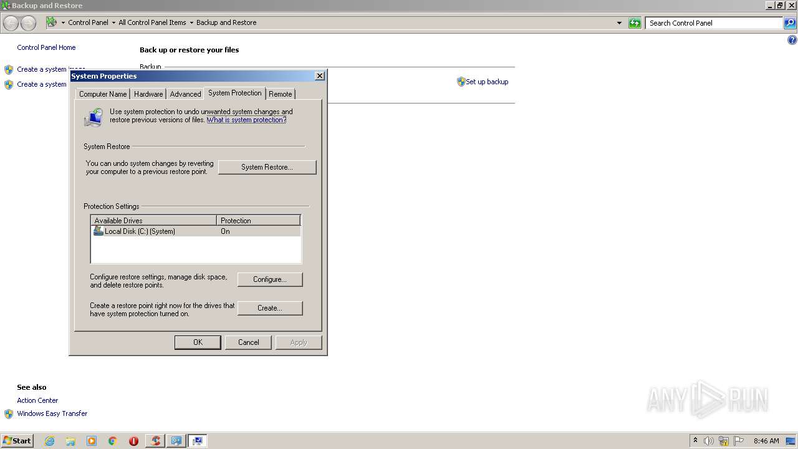The width and height of the screenshot is (798, 449).
Task: Expand dropdown arrow before Control Panel breadcrumb
Action: point(63,22)
